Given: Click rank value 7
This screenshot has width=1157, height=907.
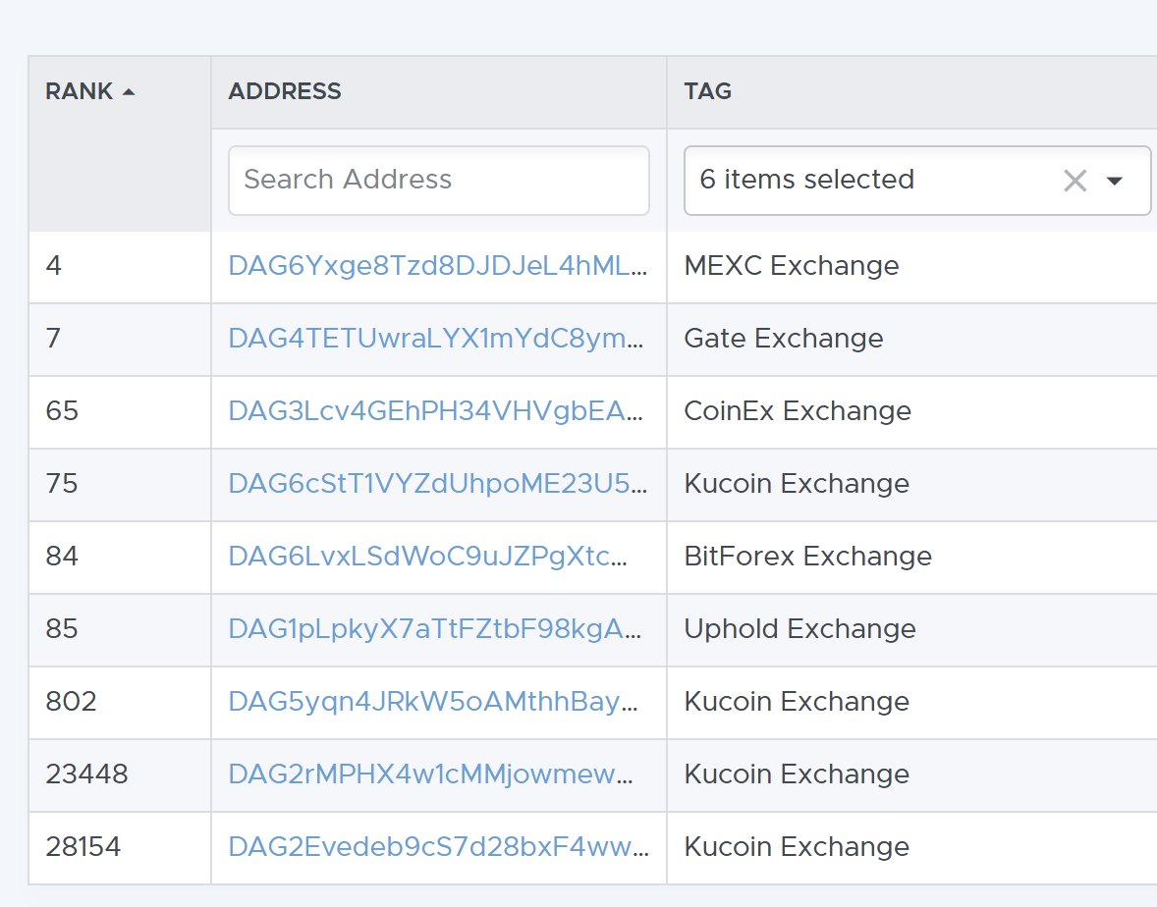Looking at the screenshot, I should 53,339.
